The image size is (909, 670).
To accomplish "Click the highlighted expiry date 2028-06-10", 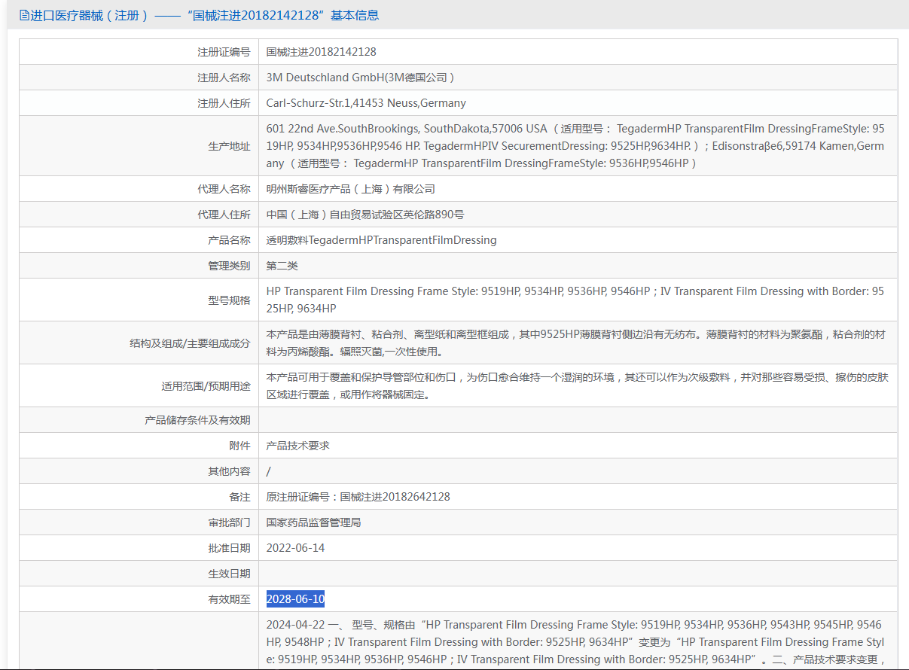I will (x=295, y=599).
